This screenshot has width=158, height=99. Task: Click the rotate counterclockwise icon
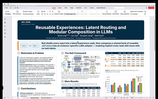(x=50, y=14)
